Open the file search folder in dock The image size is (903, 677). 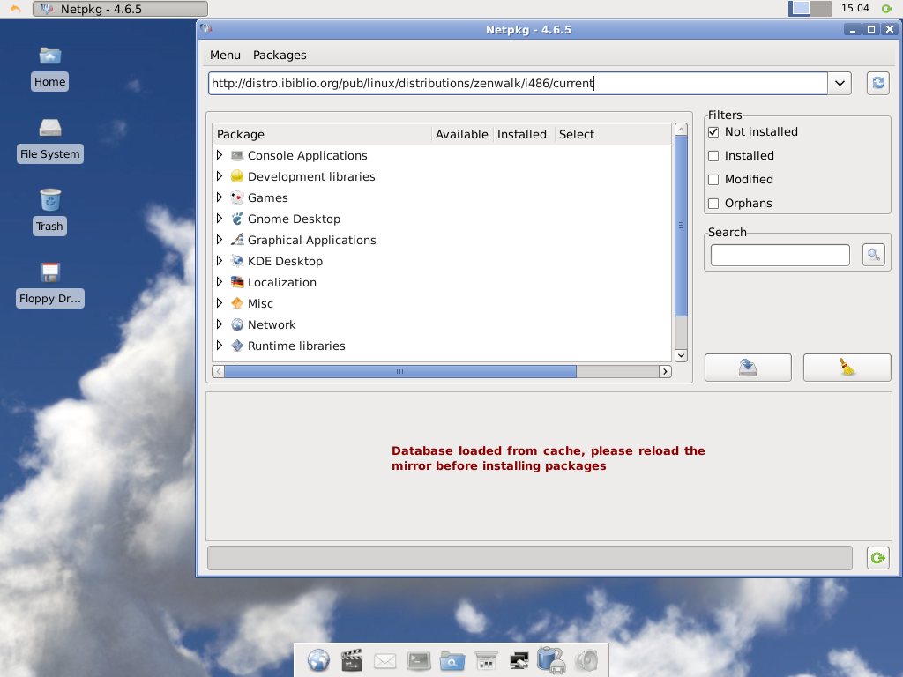(452, 660)
